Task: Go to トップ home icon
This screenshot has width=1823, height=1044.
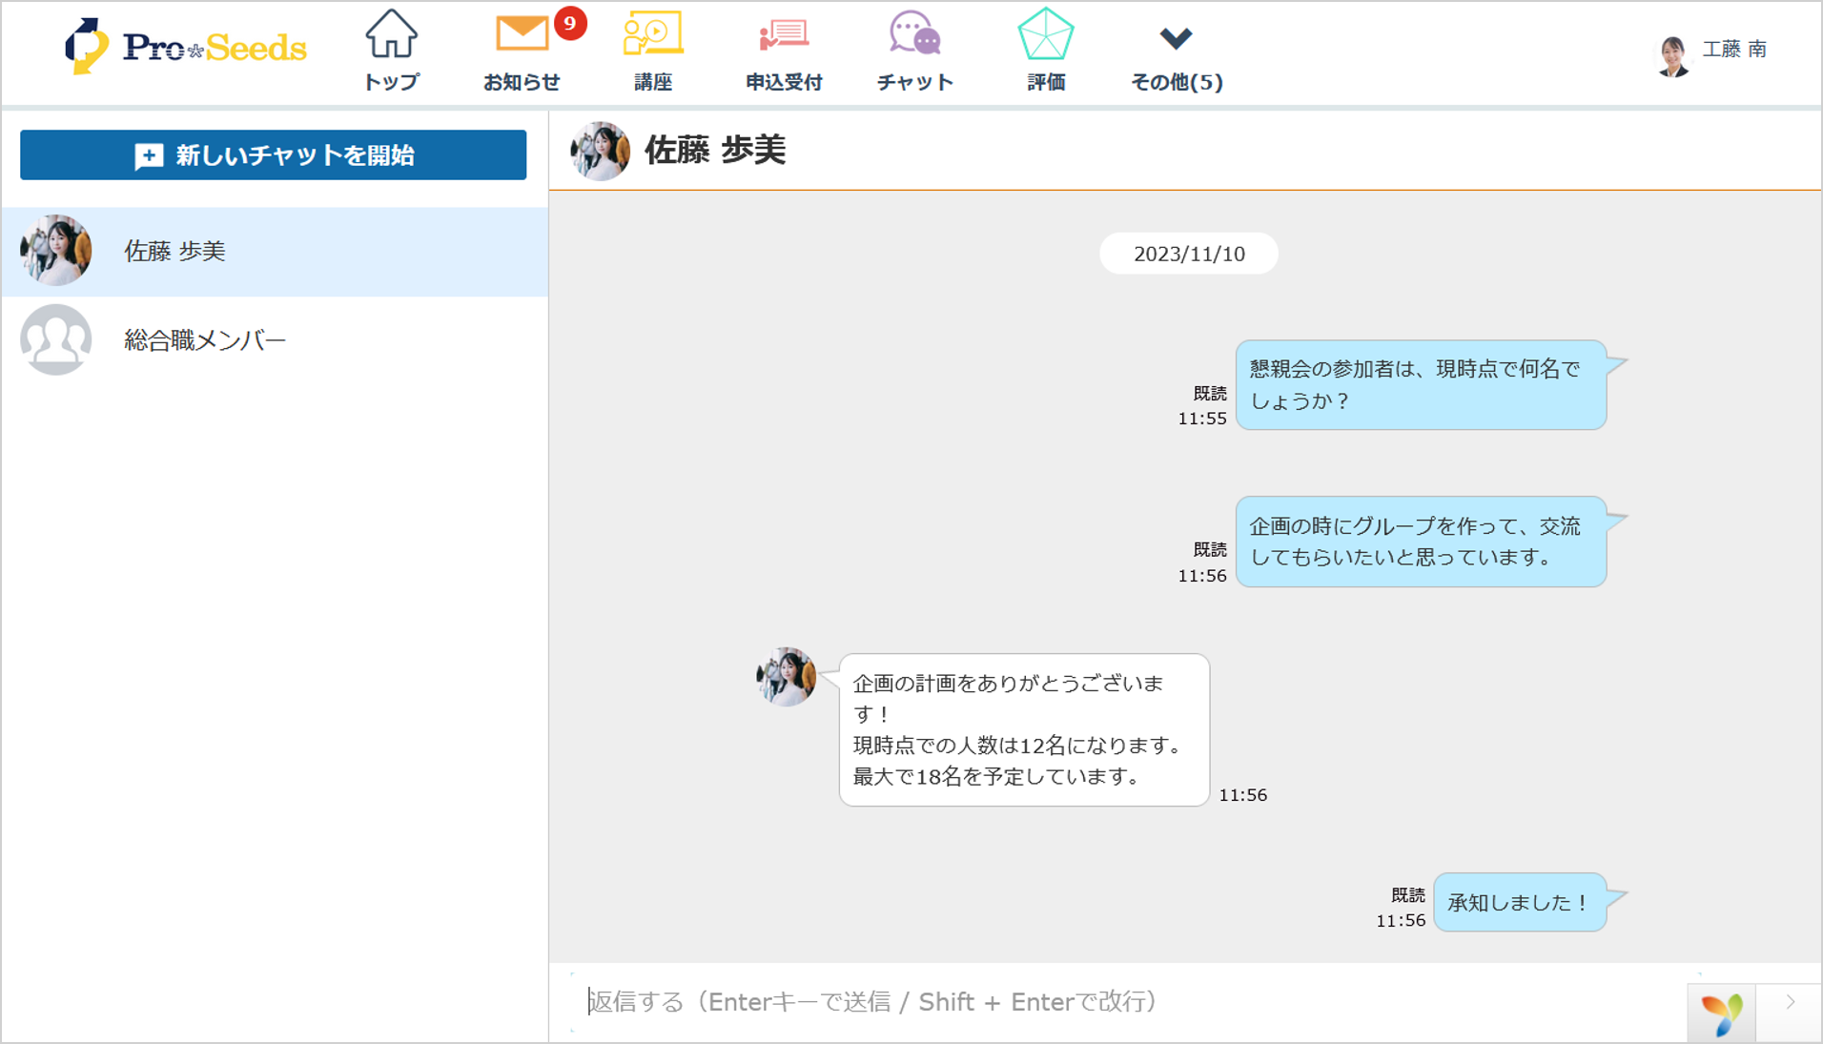Action: [391, 50]
